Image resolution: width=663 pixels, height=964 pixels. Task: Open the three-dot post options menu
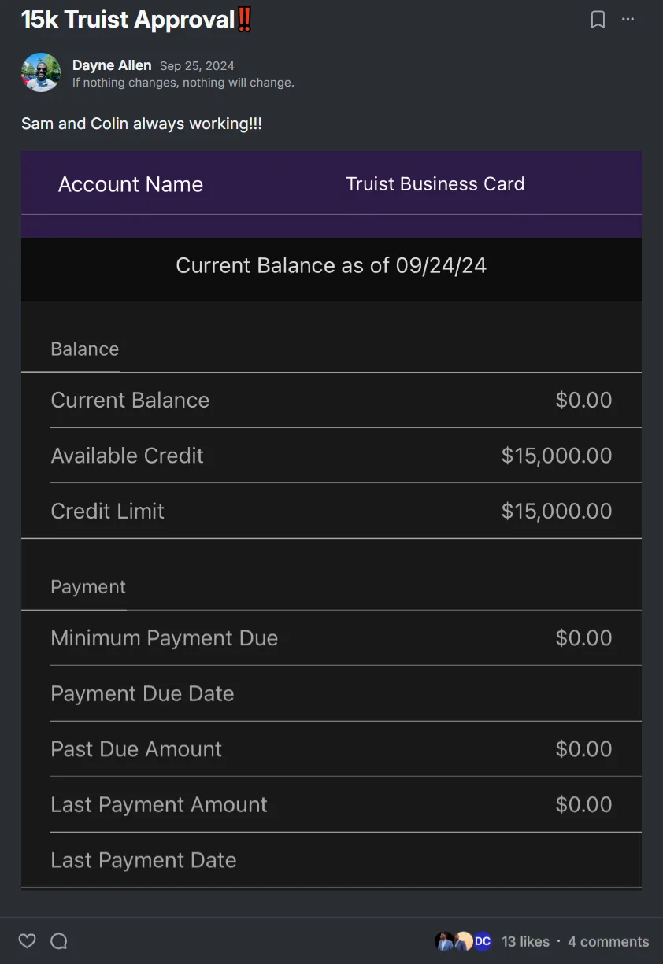click(628, 20)
